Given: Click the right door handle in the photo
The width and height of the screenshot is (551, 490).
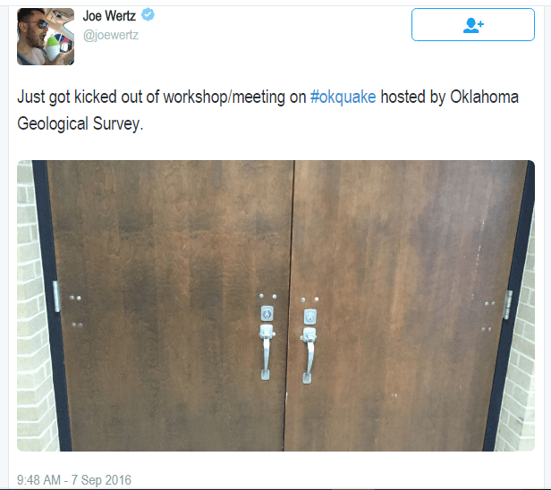Looking at the screenshot, I should click(x=309, y=355).
